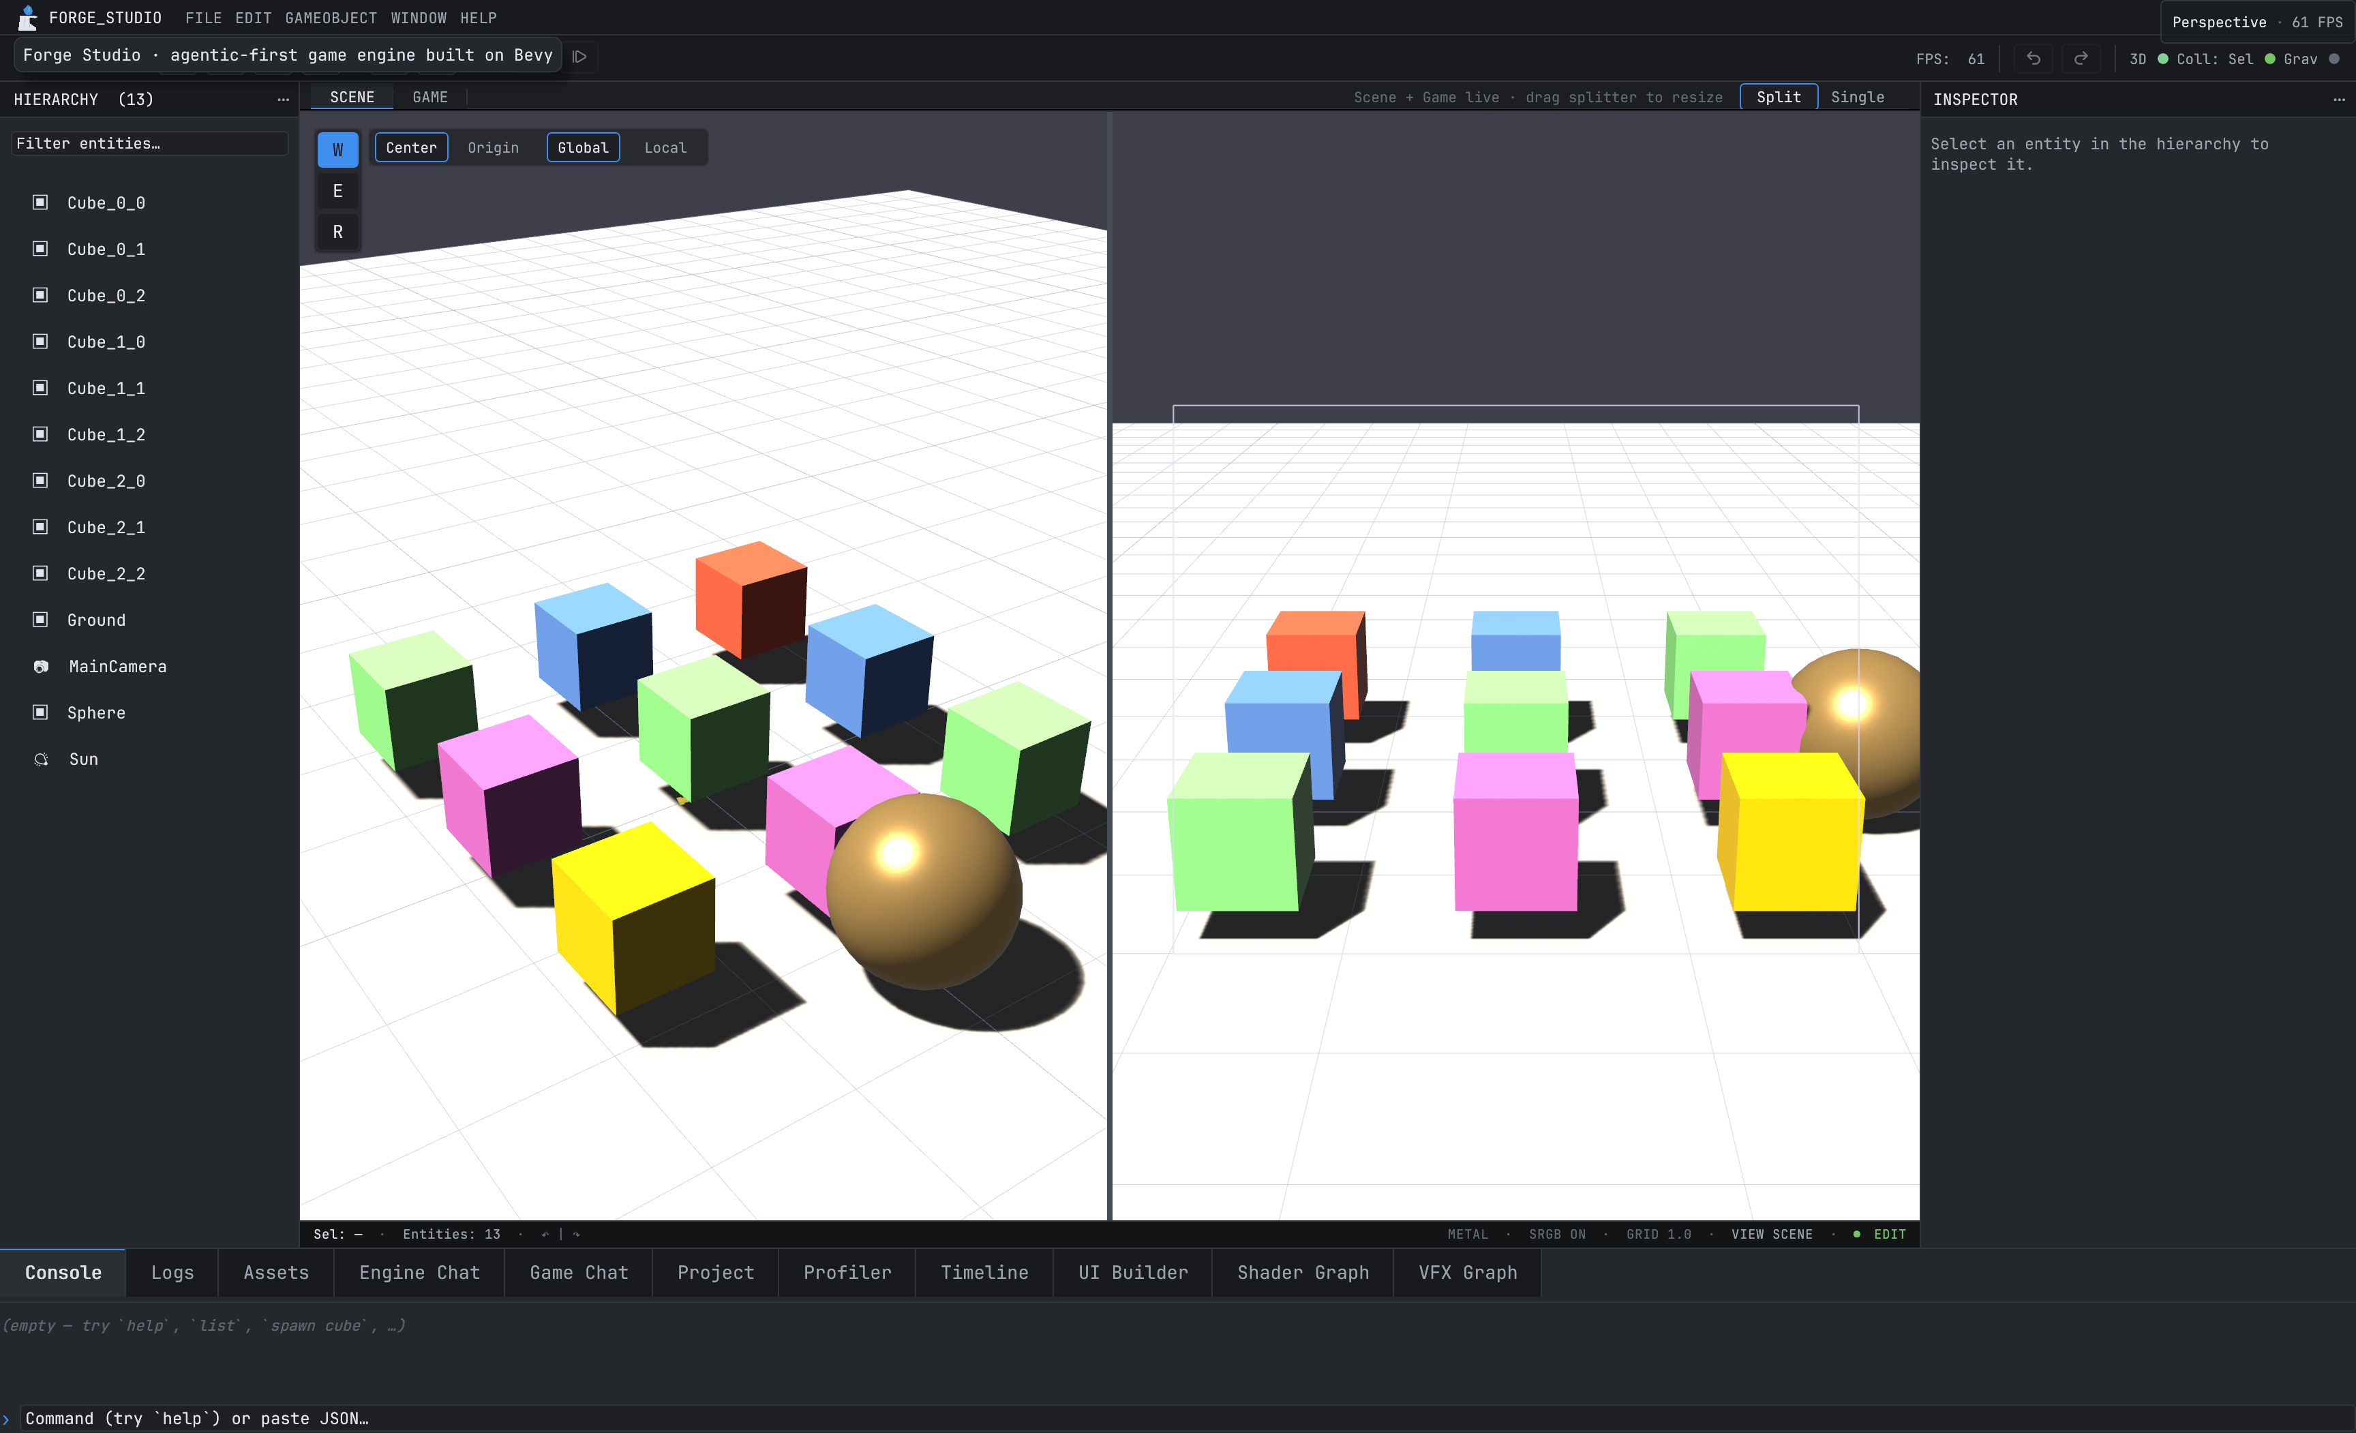Image resolution: width=2356 pixels, height=1433 pixels.
Task: Open the Timeline tab
Action: 985,1272
